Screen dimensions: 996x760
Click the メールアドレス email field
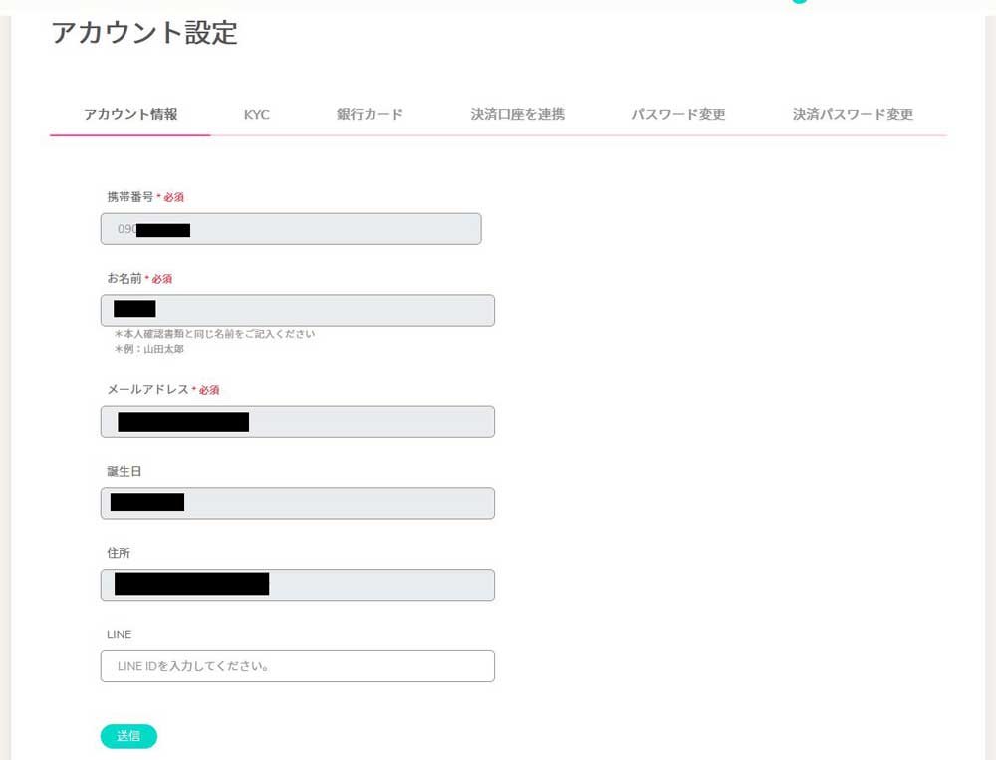click(x=297, y=422)
